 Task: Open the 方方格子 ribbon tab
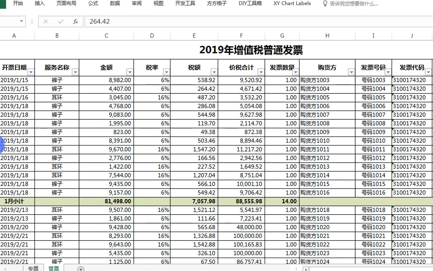217,4
